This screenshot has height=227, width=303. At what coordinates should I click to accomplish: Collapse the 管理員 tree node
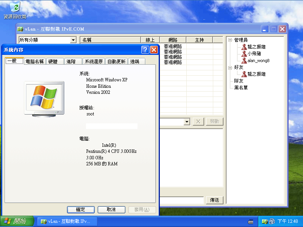(x=230, y=40)
